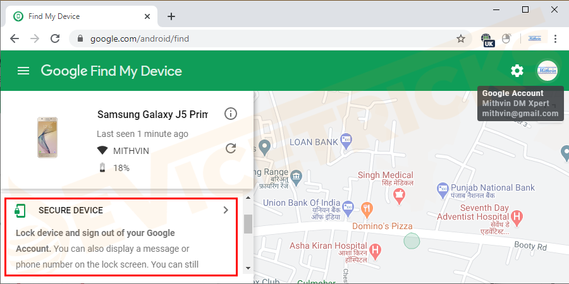
Task: Select the Secure Device option
Action: coord(121,236)
